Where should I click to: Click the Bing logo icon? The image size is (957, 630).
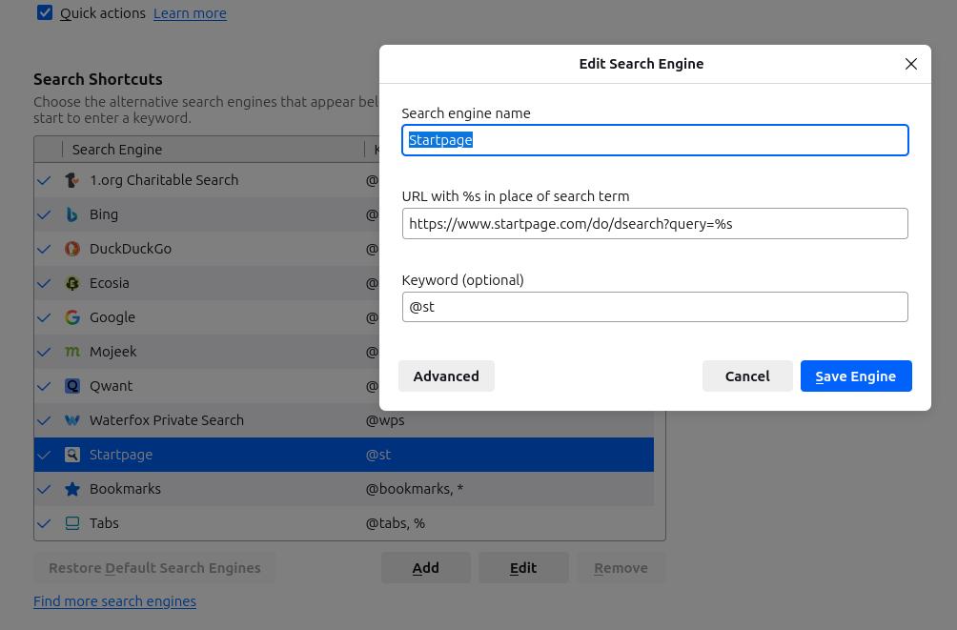coord(72,214)
